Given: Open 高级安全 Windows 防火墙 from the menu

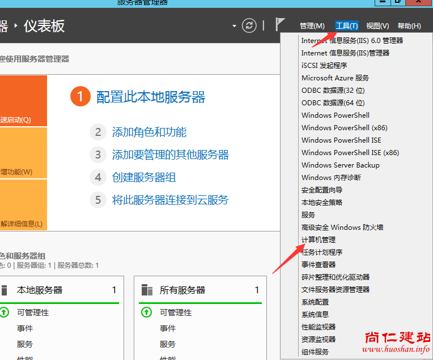Looking at the screenshot, I should coord(342,228).
